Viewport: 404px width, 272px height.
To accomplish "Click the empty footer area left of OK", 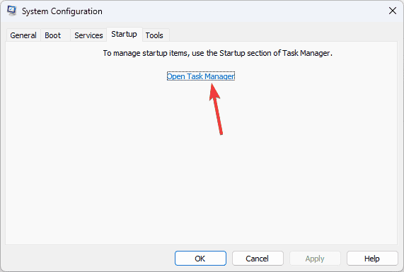I will [x=89, y=259].
